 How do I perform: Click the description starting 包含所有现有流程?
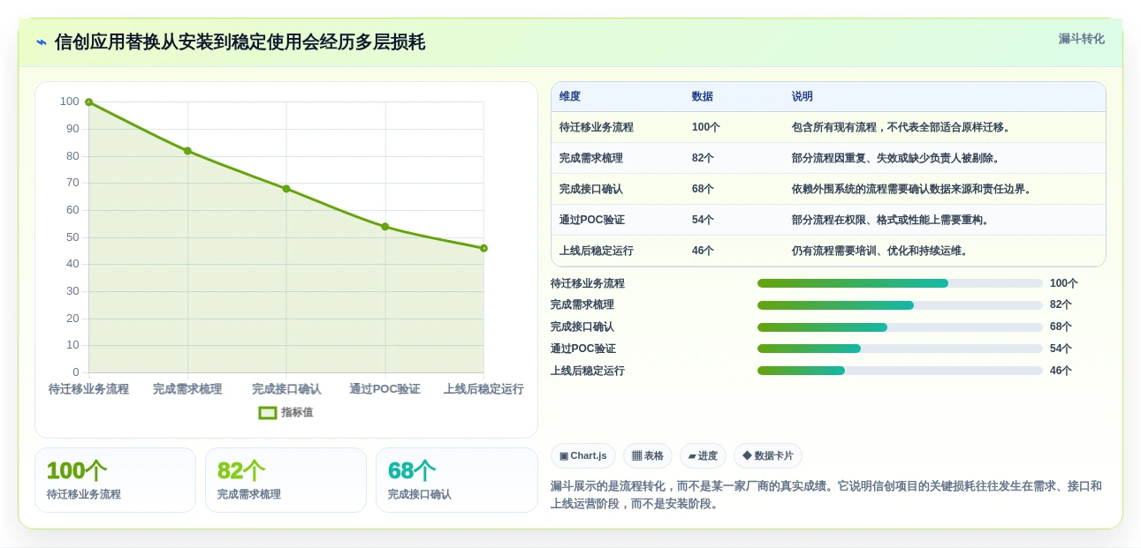tap(902, 127)
